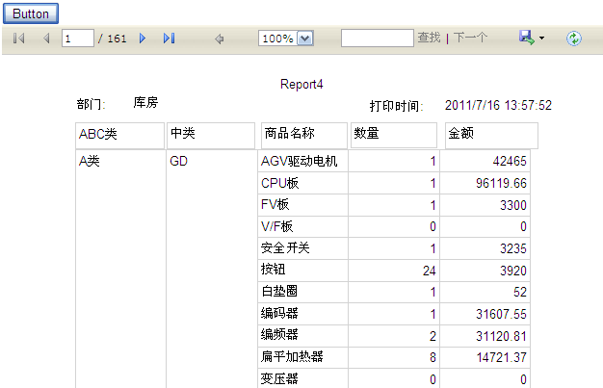Click amount 3300
This screenshot has height=388, width=603.
[x=513, y=205]
